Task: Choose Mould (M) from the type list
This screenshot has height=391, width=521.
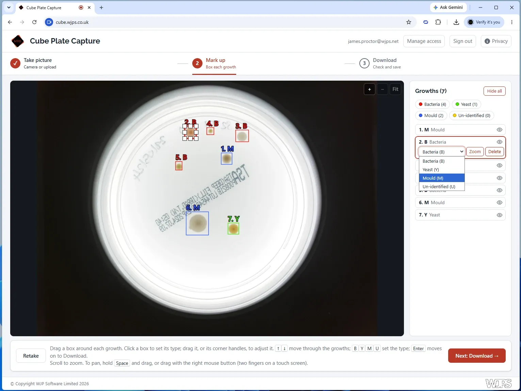Action: (442, 178)
